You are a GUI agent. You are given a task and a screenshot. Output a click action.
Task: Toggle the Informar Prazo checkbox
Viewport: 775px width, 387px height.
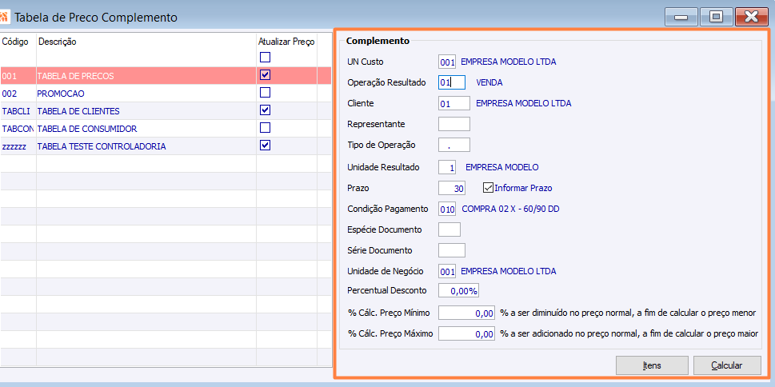point(489,188)
